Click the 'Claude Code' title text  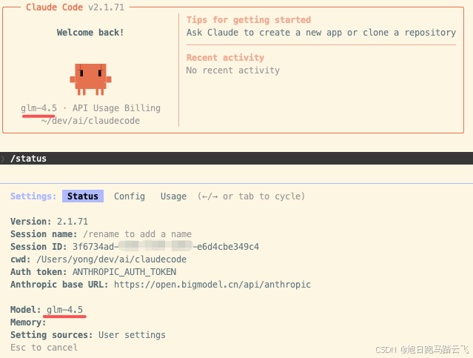coord(54,7)
